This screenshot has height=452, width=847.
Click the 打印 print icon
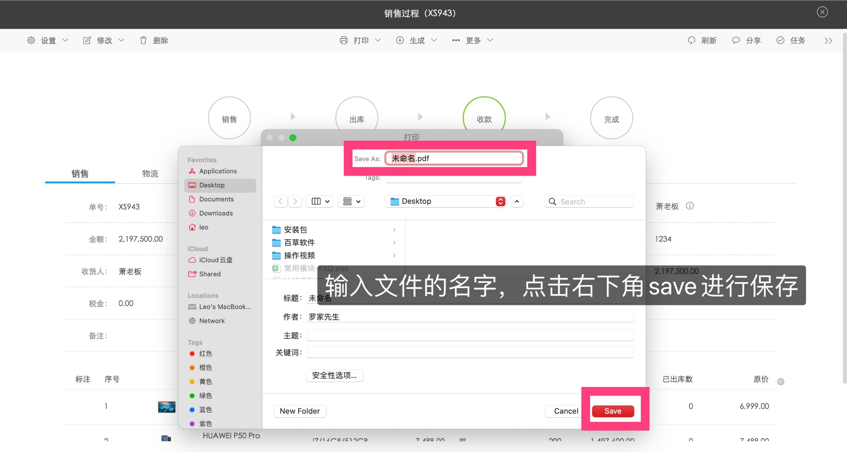click(x=344, y=40)
